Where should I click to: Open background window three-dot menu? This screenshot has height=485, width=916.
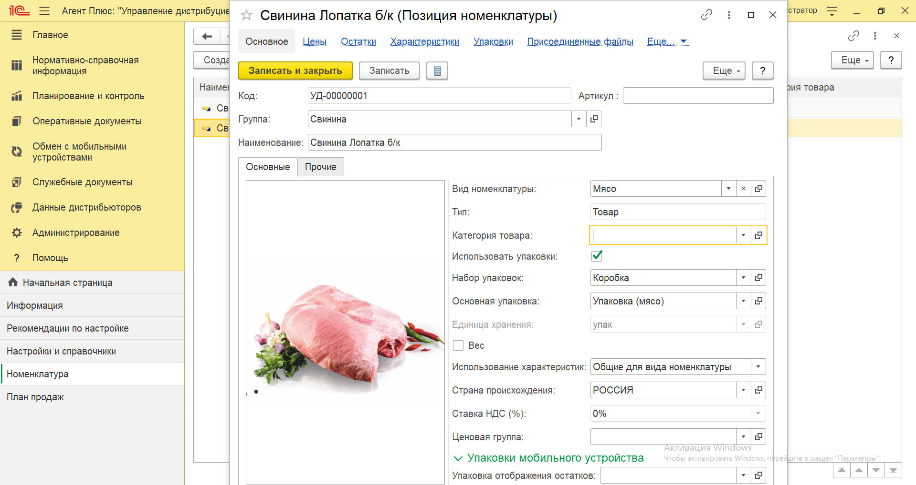coord(875,36)
